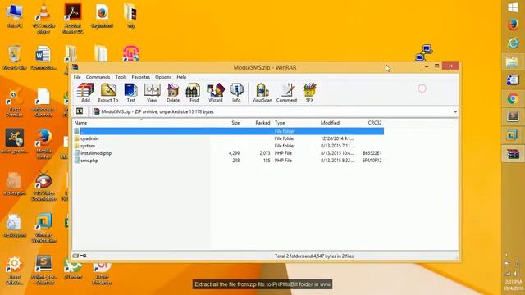Select the VMware Workstation desktop shortcut
Viewport: 525px width, 295px height.
pyautogui.click(x=43, y=228)
